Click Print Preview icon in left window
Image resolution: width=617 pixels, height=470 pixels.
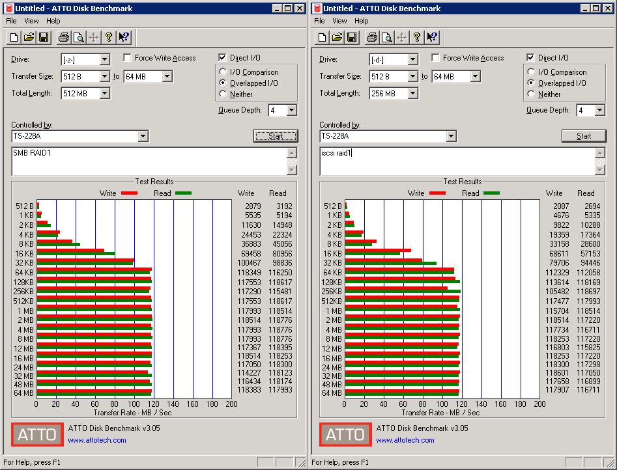[x=79, y=37]
